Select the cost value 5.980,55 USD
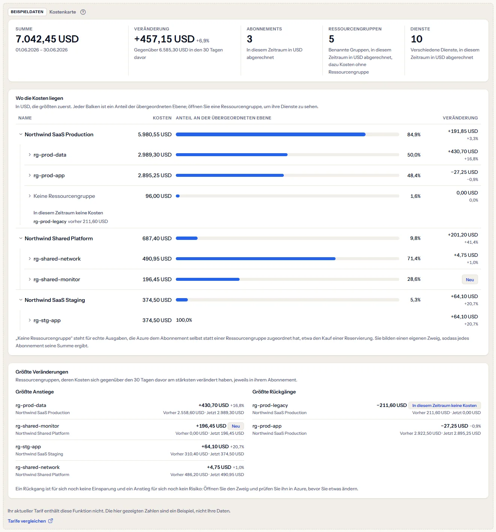Screen dimensions: 496x532 [155, 134]
